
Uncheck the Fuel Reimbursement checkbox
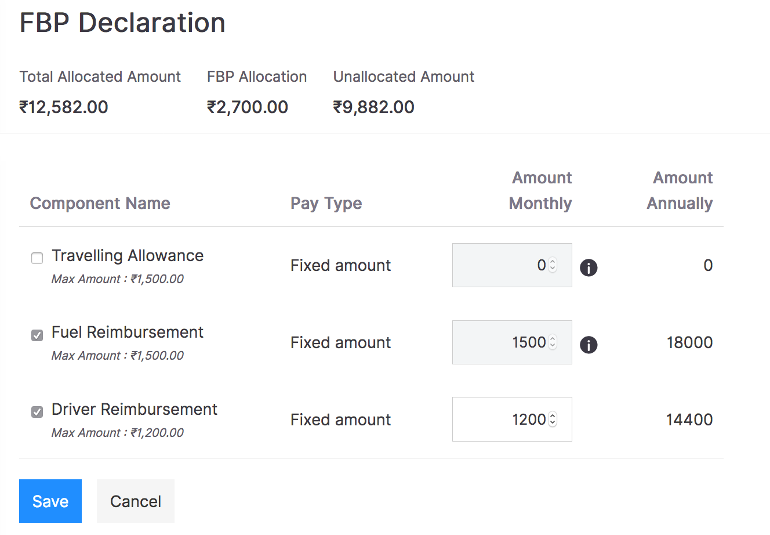point(37,335)
